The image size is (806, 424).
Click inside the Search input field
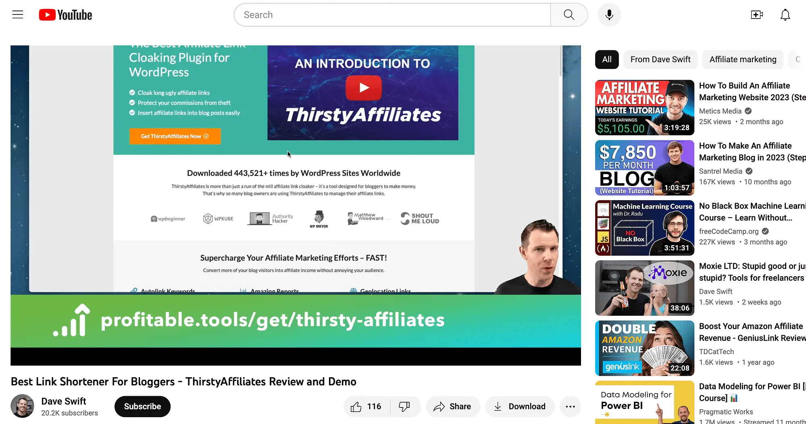point(392,15)
